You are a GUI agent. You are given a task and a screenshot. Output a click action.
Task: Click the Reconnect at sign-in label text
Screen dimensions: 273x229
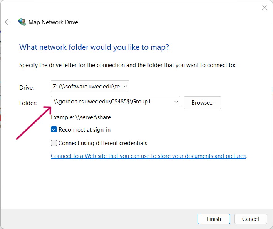click(x=84, y=130)
